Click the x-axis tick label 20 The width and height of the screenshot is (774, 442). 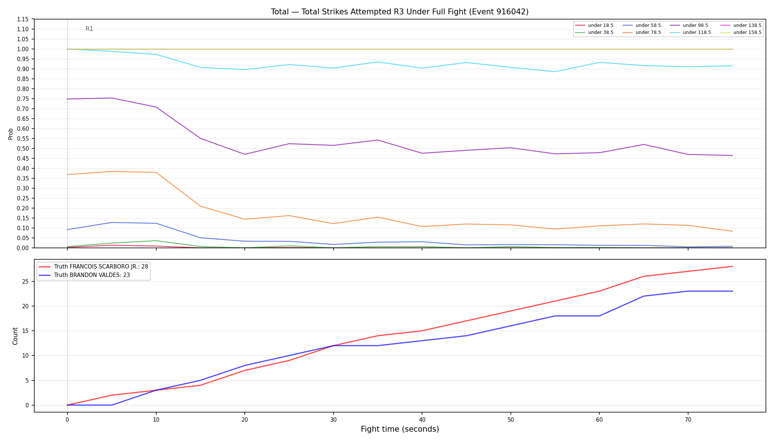tap(244, 419)
